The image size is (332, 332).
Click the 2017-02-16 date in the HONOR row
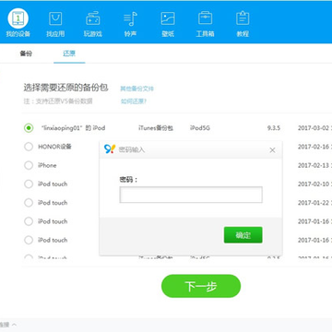[x=314, y=147]
